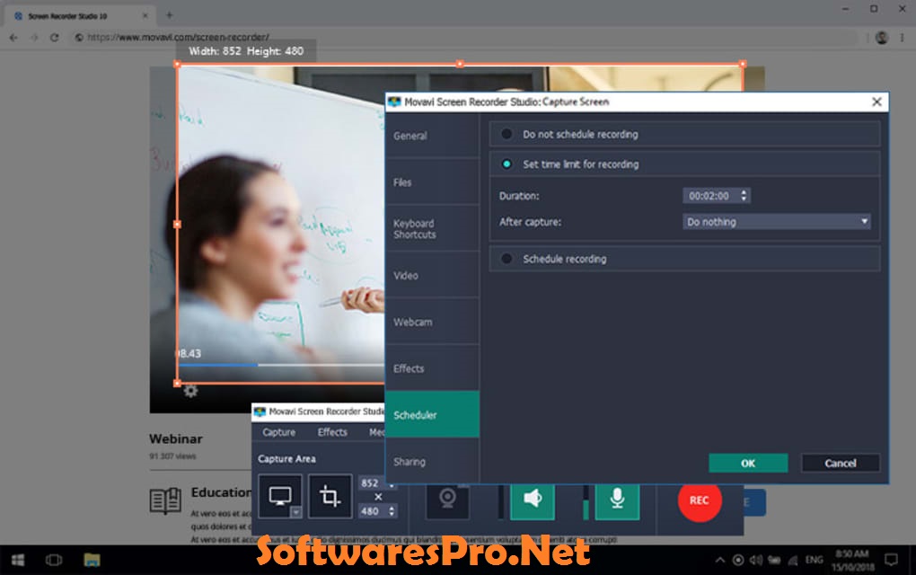The width and height of the screenshot is (916, 575).
Task: Mute system audio via speaker icon
Action: click(x=532, y=501)
